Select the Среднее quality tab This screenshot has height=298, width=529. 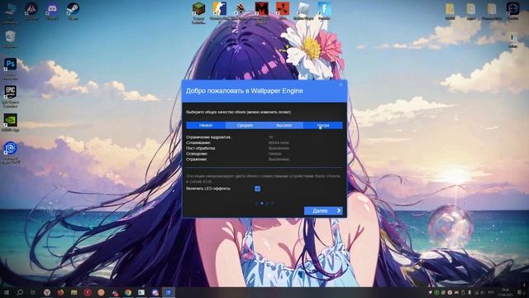click(245, 125)
